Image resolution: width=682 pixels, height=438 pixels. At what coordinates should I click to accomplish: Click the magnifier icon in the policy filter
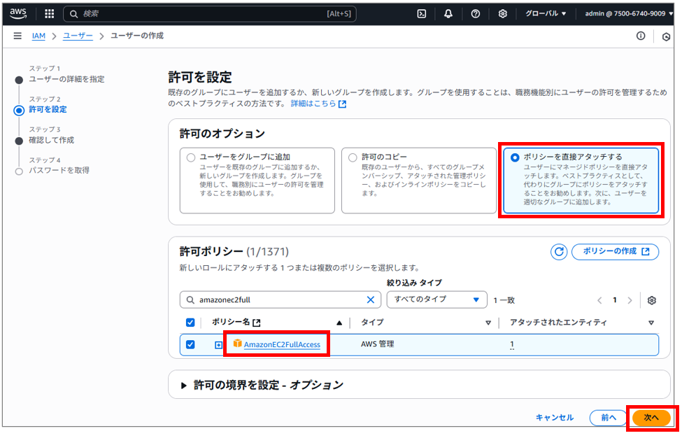190,299
